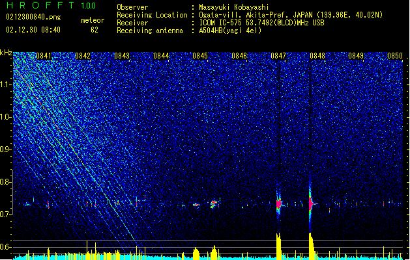Click the kHz axis unit label
The height and width of the screenshot is (260, 410).
pos(6,53)
